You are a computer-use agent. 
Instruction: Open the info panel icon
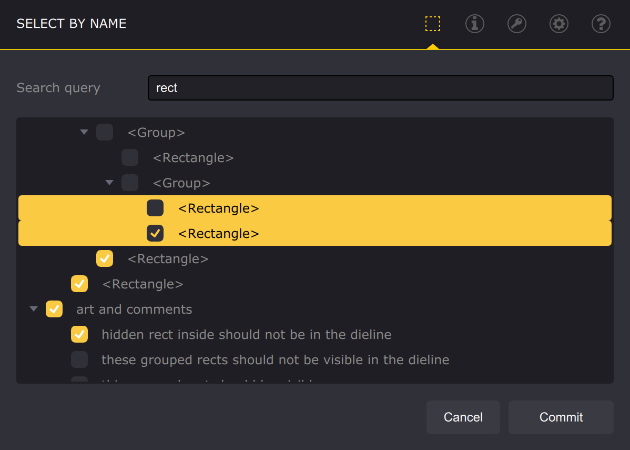click(x=474, y=24)
